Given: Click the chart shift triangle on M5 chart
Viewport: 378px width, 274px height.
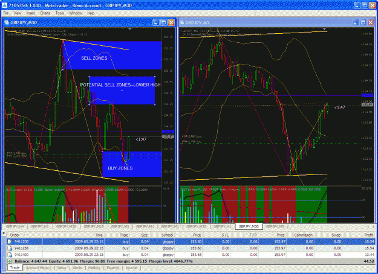Looking at the screenshot, I should pyautogui.click(x=324, y=29).
